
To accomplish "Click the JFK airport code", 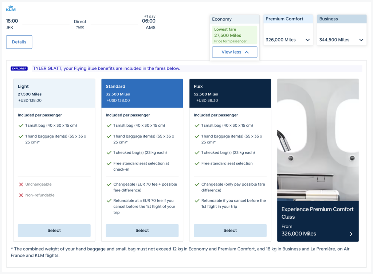I will coord(10,28).
